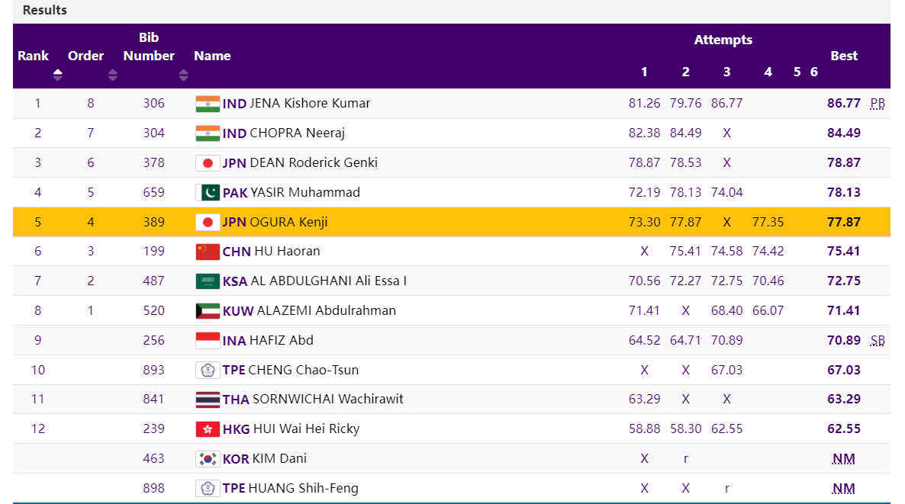Click Pakistan flag beside YASIR Muhammad
The image size is (905, 504).
tap(207, 192)
